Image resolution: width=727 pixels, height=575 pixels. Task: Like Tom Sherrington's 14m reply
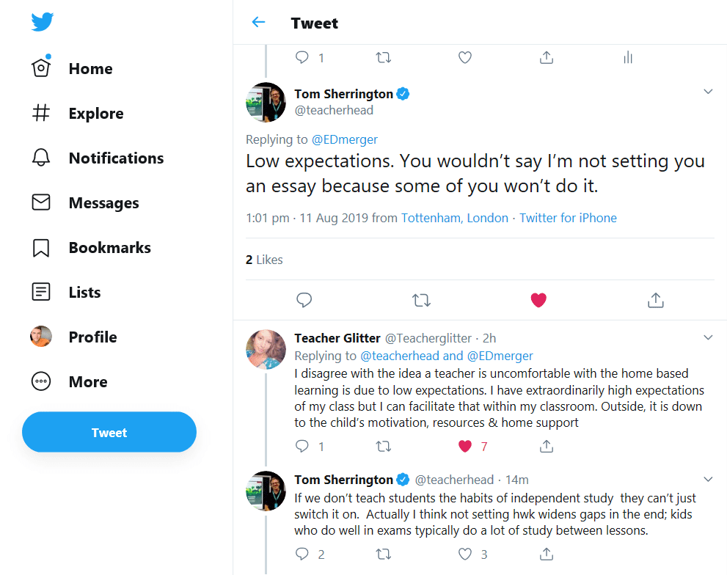click(x=464, y=554)
